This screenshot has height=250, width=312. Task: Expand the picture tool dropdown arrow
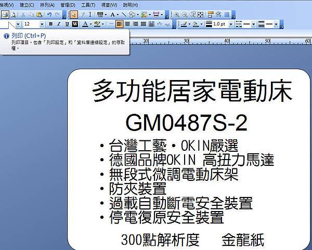click(x=150, y=15)
